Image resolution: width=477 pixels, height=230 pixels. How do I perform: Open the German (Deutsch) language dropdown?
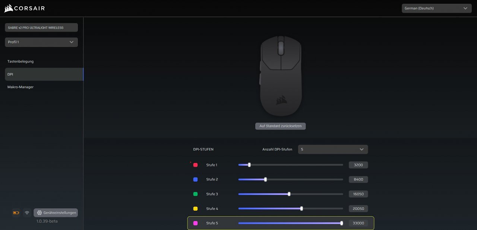437,8
